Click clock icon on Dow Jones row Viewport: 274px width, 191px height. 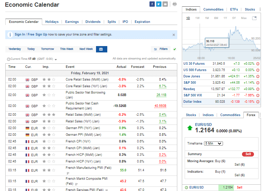click(258, 76)
